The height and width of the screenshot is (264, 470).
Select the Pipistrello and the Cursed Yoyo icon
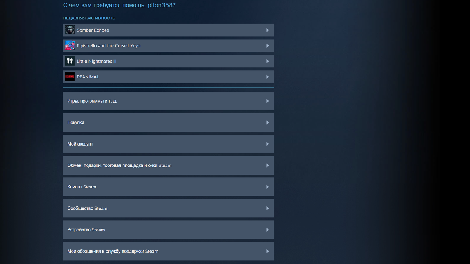tap(70, 45)
